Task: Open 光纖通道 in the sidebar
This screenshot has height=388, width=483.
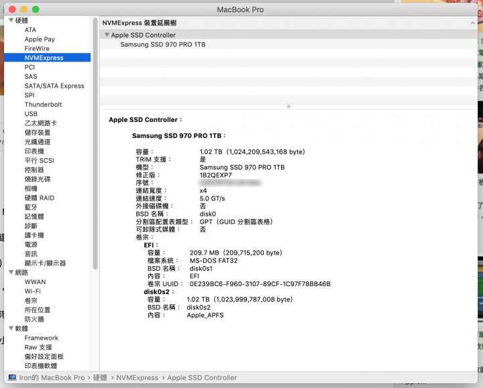Action: (38, 142)
